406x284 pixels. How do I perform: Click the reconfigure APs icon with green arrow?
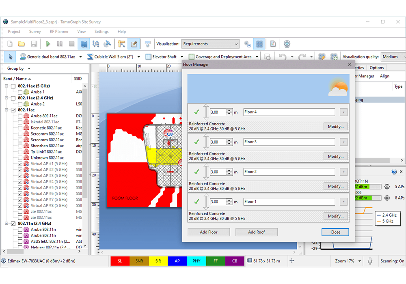(x=334, y=57)
